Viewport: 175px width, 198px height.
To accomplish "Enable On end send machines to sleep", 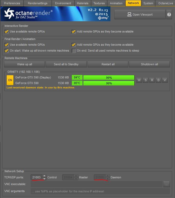I will (74, 51).
